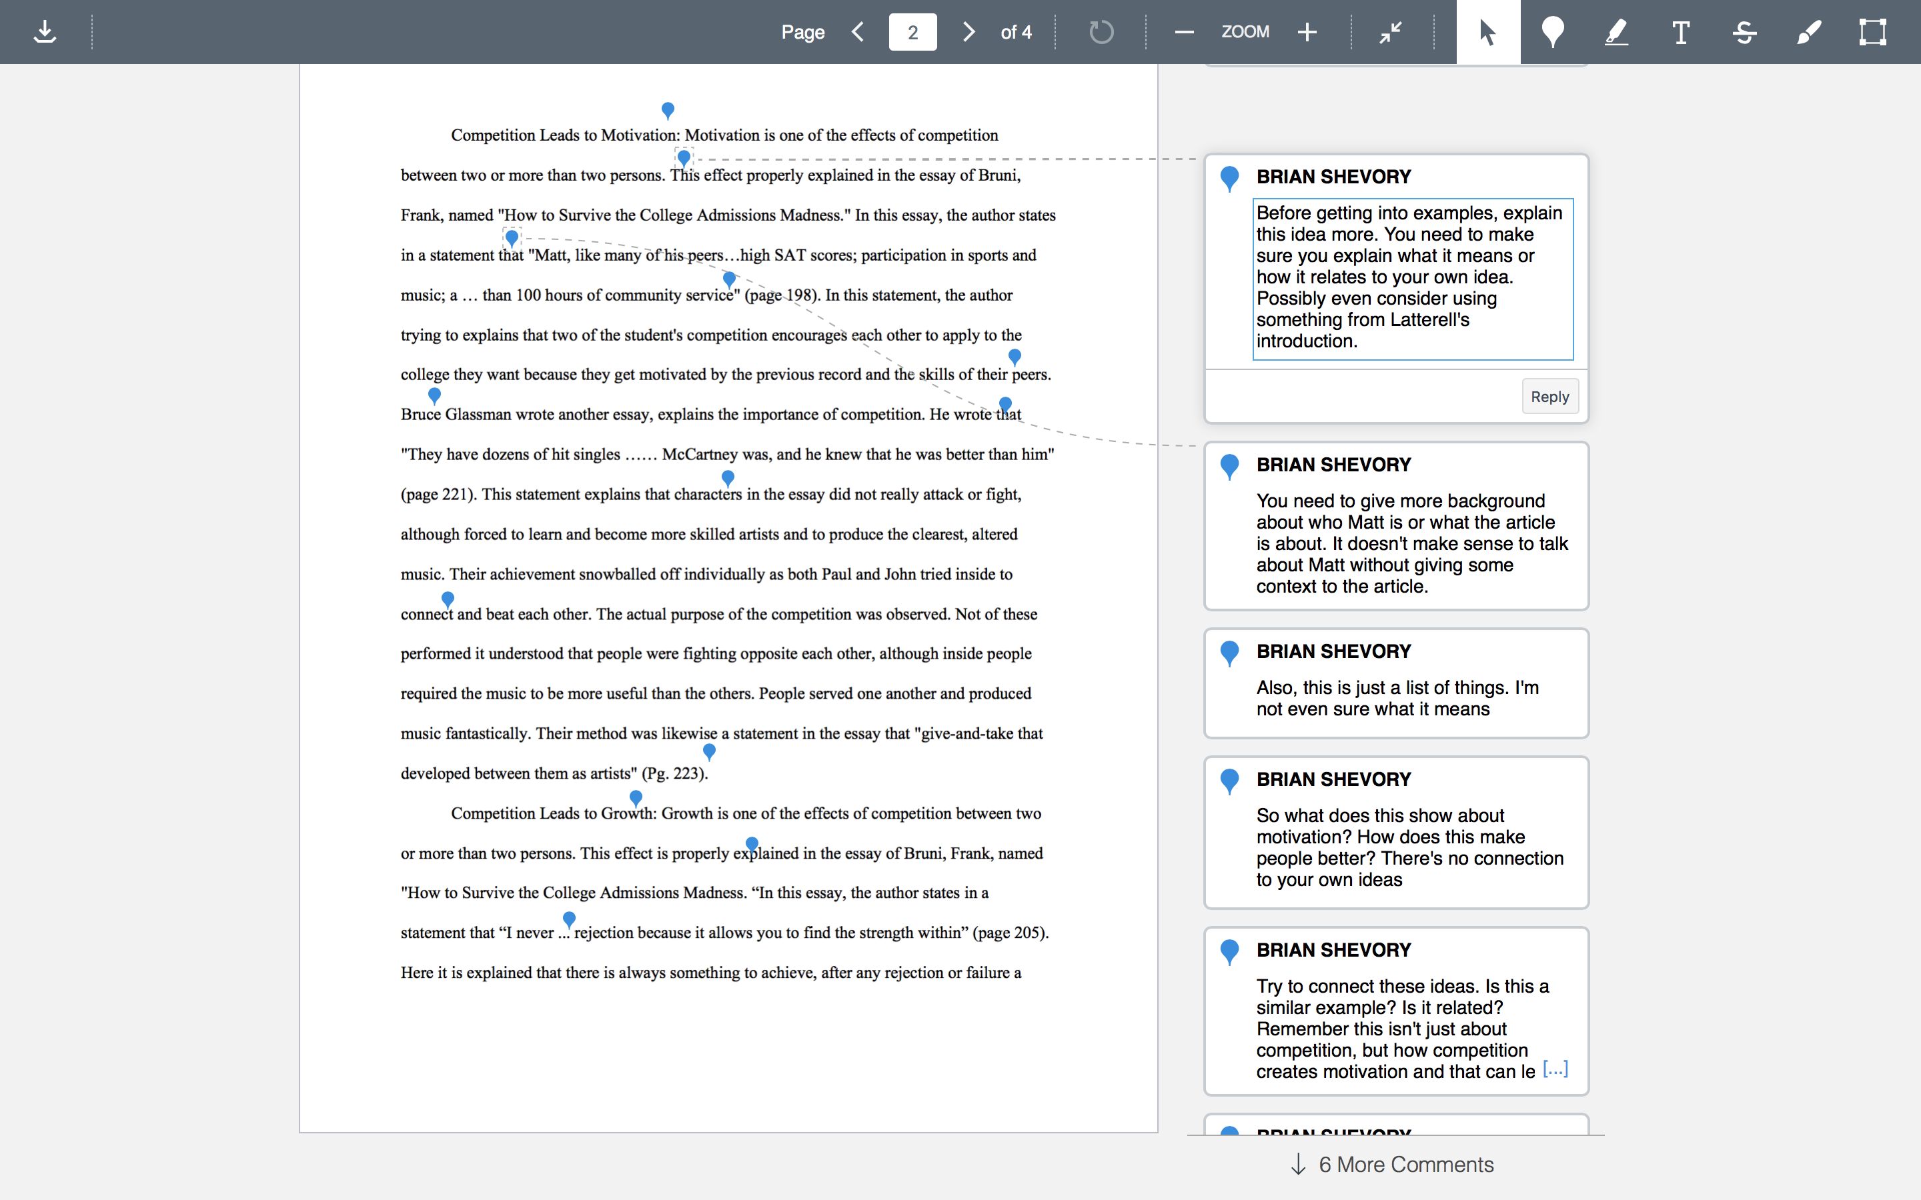Select the pointer selection tool
The width and height of the screenshot is (1921, 1200).
point(1488,32)
